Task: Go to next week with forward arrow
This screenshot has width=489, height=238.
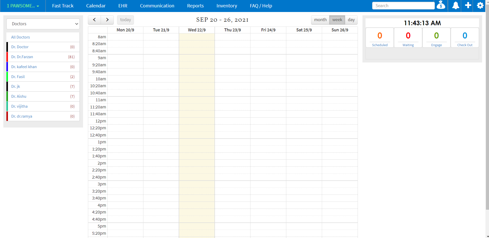Action: [x=107, y=20]
